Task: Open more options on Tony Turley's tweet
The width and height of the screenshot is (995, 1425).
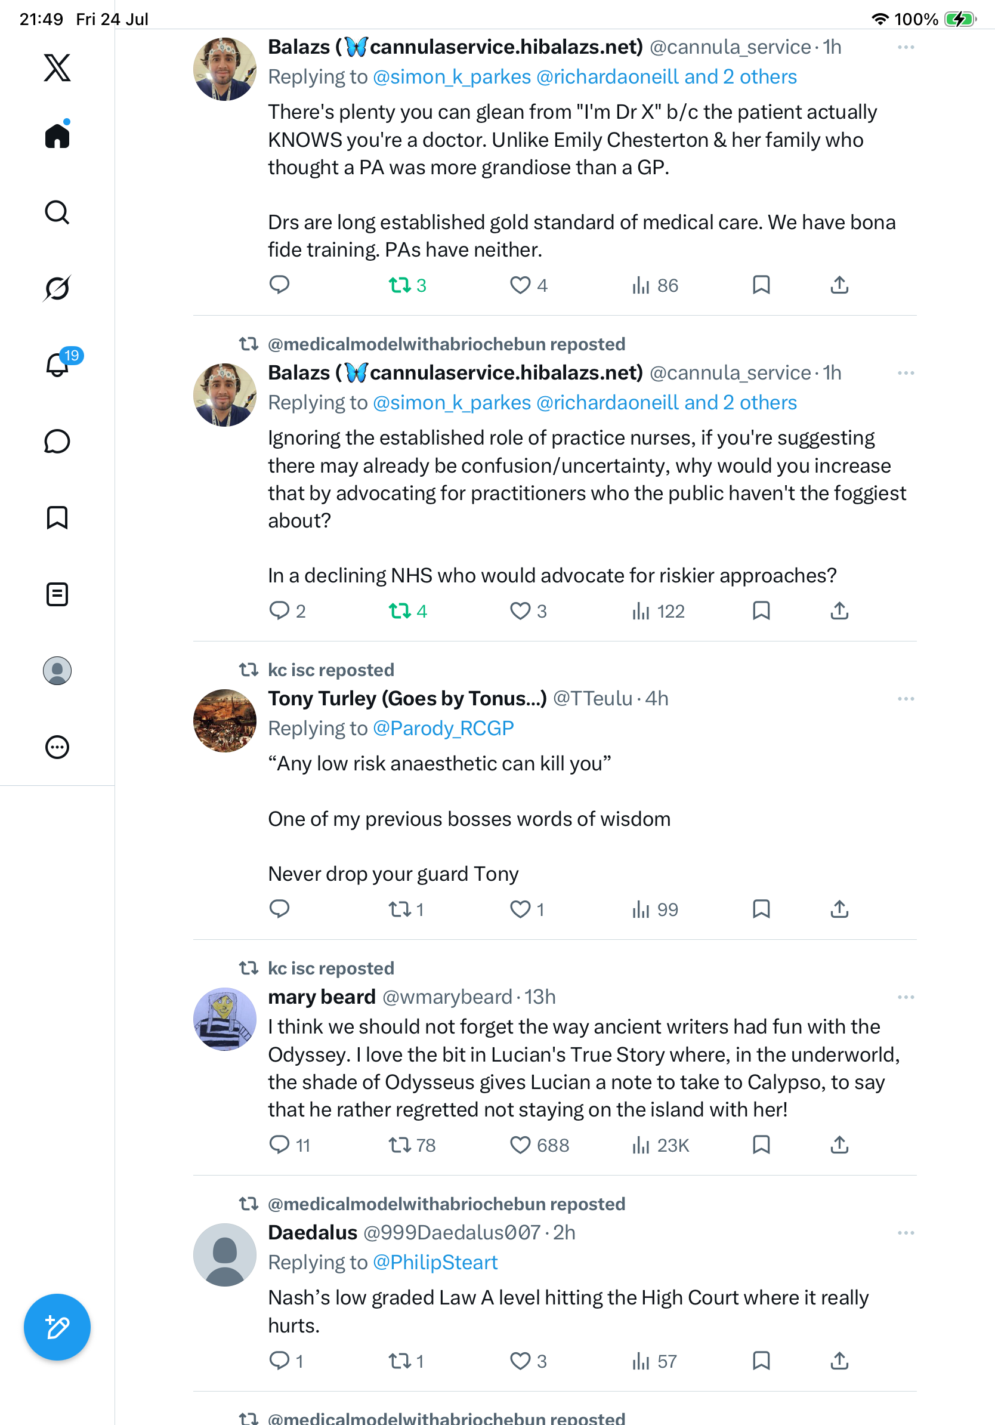Action: pos(906,699)
